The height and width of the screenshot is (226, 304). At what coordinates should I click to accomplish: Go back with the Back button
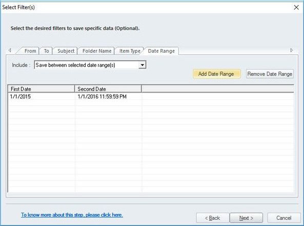(x=213, y=218)
